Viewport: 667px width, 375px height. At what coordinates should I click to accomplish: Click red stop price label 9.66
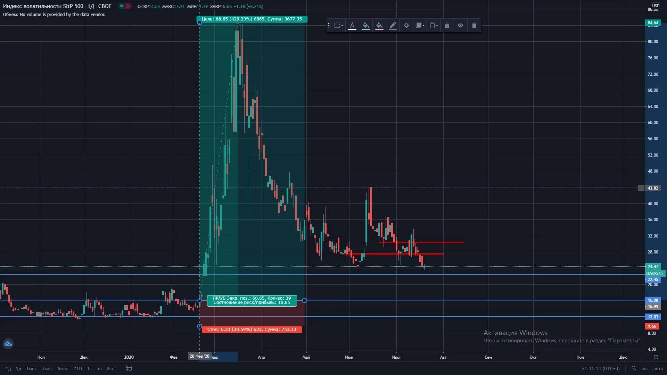[x=652, y=326]
